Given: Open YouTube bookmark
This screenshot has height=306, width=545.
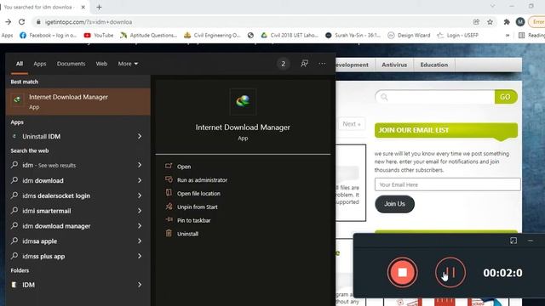Looking at the screenshot, I should pyautogui.click(x=99, y=36).
